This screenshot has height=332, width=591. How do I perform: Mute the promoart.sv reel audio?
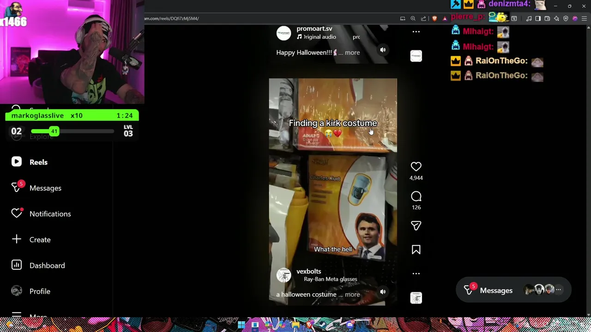[x=383, y=50]
